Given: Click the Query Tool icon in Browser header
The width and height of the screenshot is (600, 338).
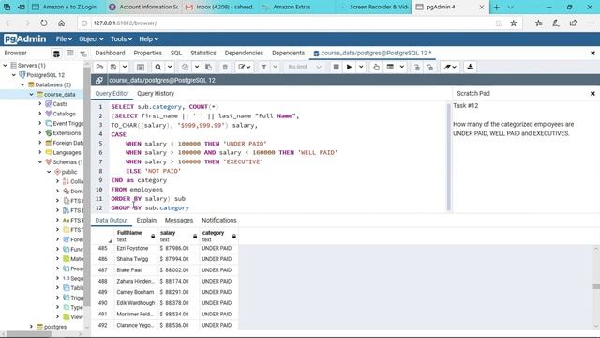Looking at the screenshot, I should [56, 54].
